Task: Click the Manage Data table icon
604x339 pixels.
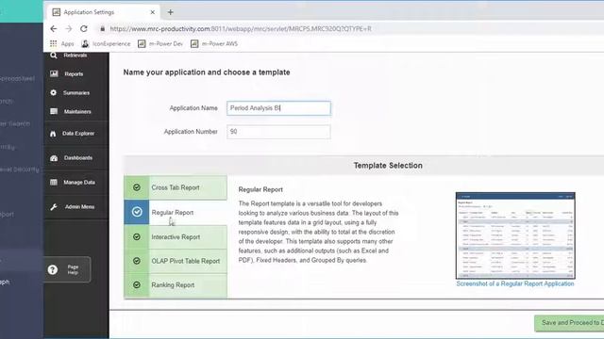Action: coord(54,182)
